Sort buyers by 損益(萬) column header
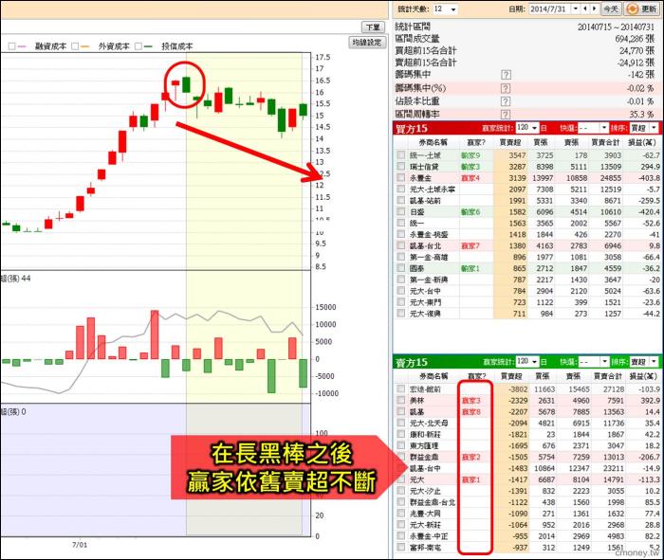 (x=642, y=142)
